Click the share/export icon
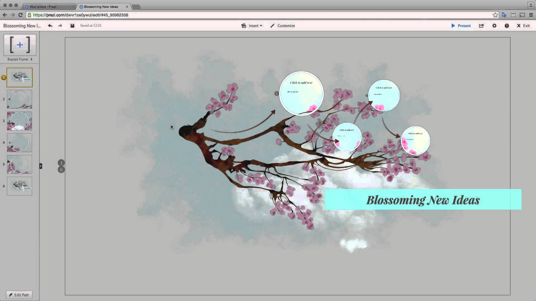 pos(482,25)
